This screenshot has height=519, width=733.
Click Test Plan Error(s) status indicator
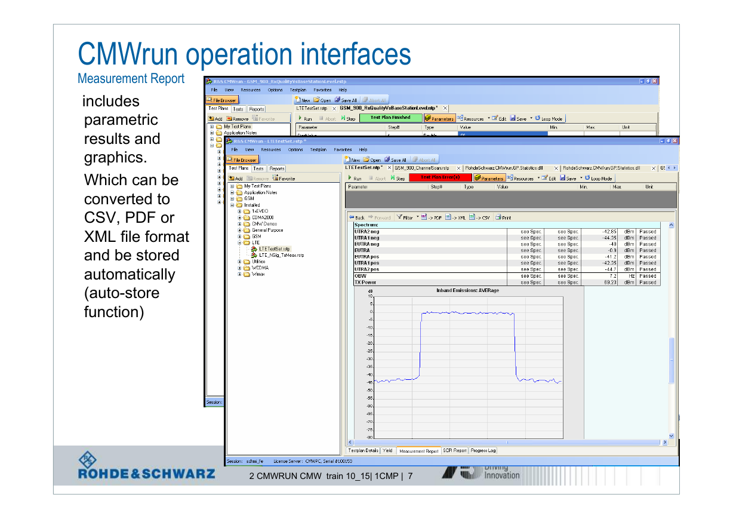(440, 177)
